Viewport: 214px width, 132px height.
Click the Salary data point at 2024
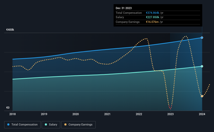[x=202, y=66]
